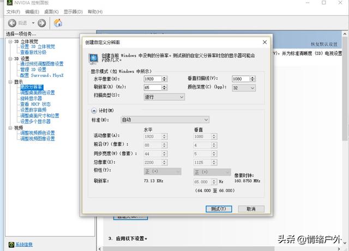Screen dimensions: 349x251
Task: Select 调整视频颜色设置 in tree
Action: 38,133
